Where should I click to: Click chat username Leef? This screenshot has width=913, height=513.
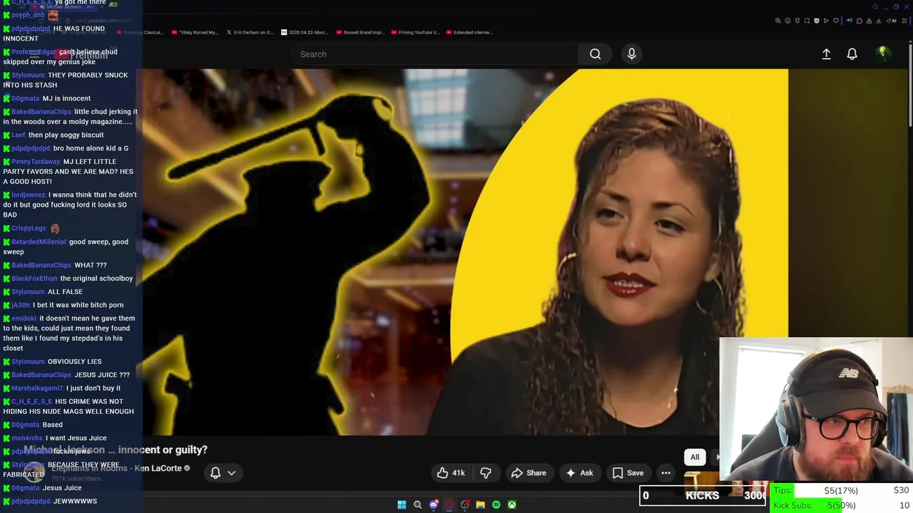click(19, 135)
